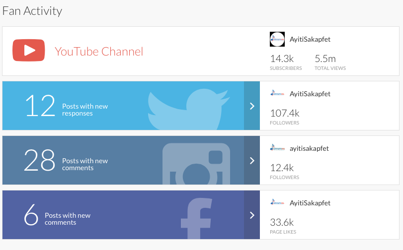Screen dimensions: 403x250
Task: Click the 14.3k subscribers count
Action: [282, 59]
